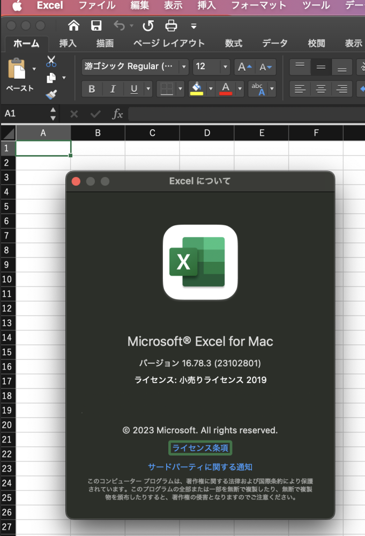
Task: Click the Print icon
Action: click(x=171, y=26)
